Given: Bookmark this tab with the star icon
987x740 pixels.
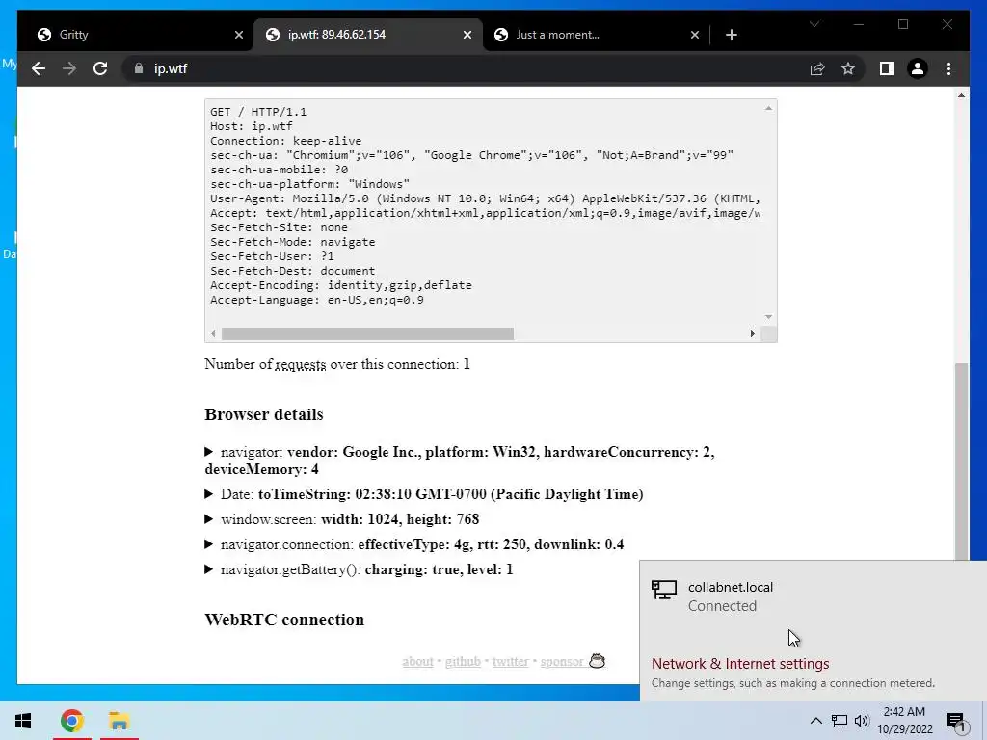Looking at the screenshot, I should point(848,68).
